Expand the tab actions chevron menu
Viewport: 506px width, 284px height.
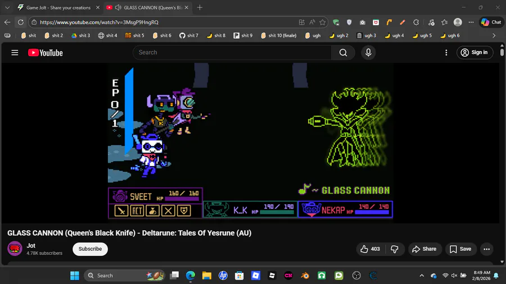[7, 7]
